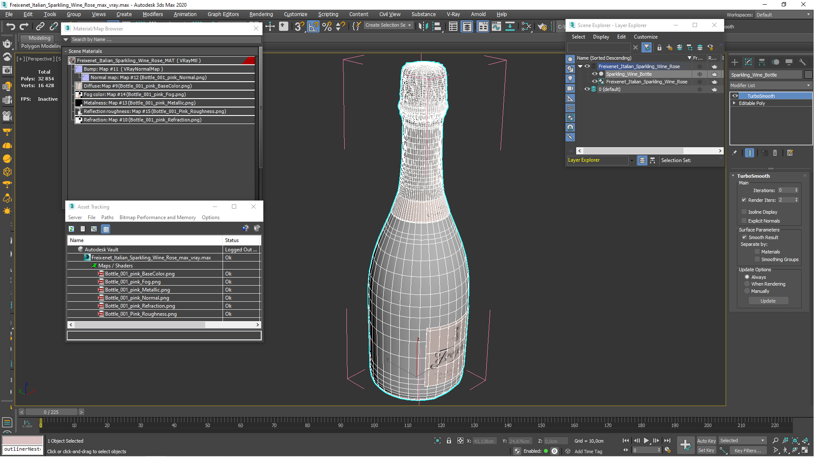814x457 pixels.
Task: Uncheck Render Iters checkbox
Action: (x=744, y=200)
